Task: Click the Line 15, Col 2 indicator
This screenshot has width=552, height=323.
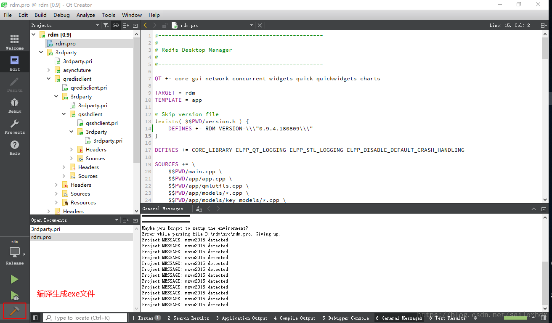Action: tap(510, 25)
